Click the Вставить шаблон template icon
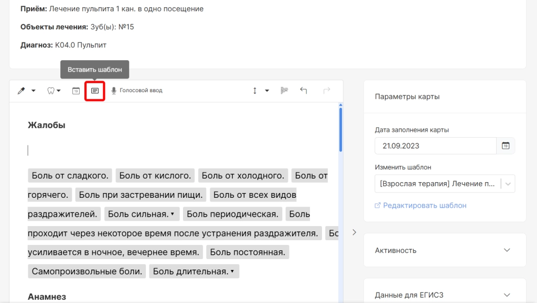Image resolution: width=537 pixels, height=303 pixels. [95, 91]
